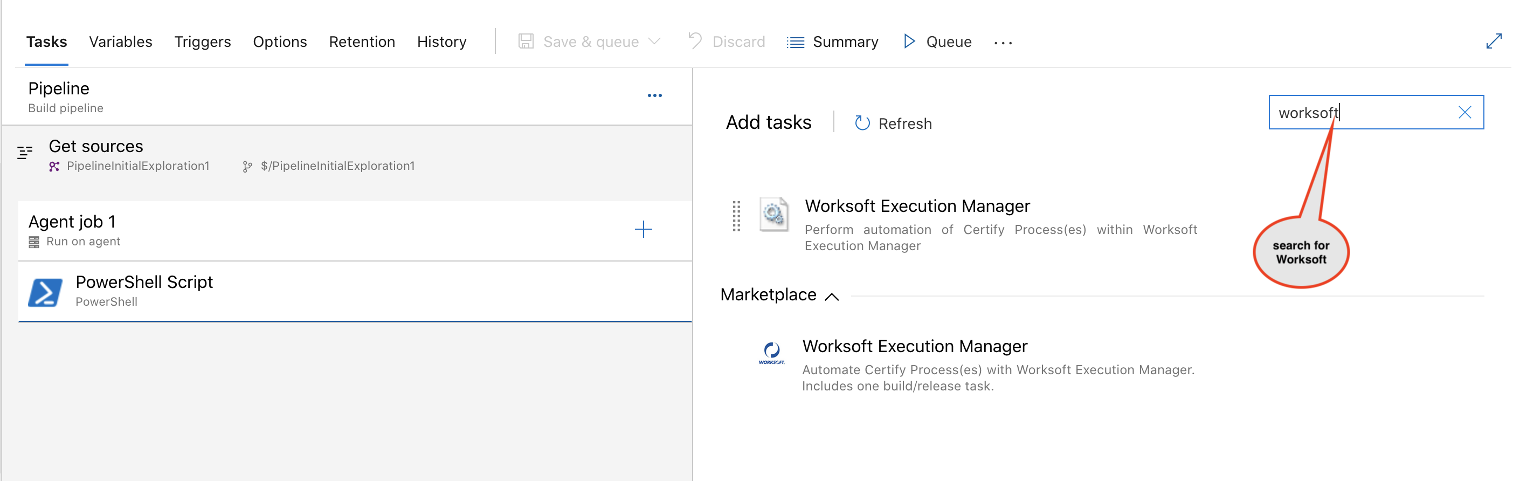The height and width of the screenshot is (481, 1520).
Task: Add a task to Agent job 1
Action: (x=643, y=229)
